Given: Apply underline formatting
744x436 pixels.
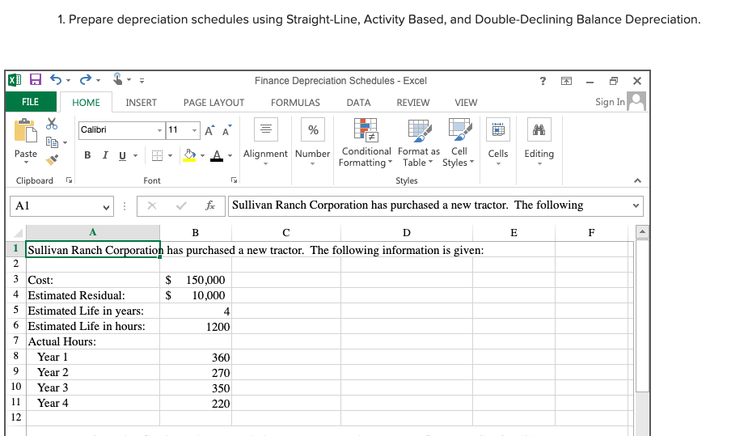Looking at the screenshot, I should [x=122, y=155].
